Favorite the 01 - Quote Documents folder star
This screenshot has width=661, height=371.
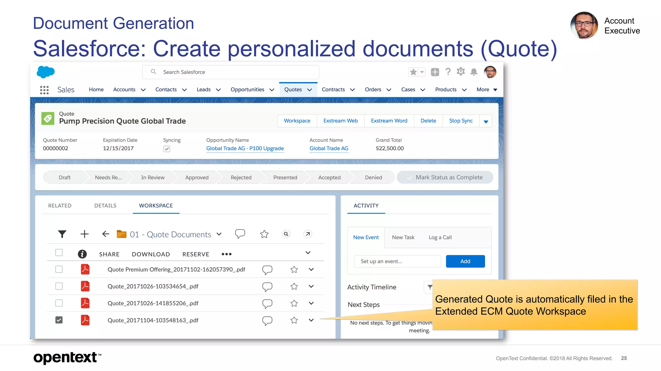coord(264,234)
